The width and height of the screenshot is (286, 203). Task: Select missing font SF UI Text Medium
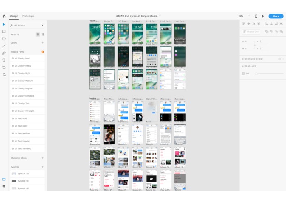pyautogui.click(x=27, y=134)
